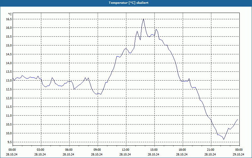252x158 pixels.
Task: Select the "12,5" y-axis label
Action: [x=9, y=89]
